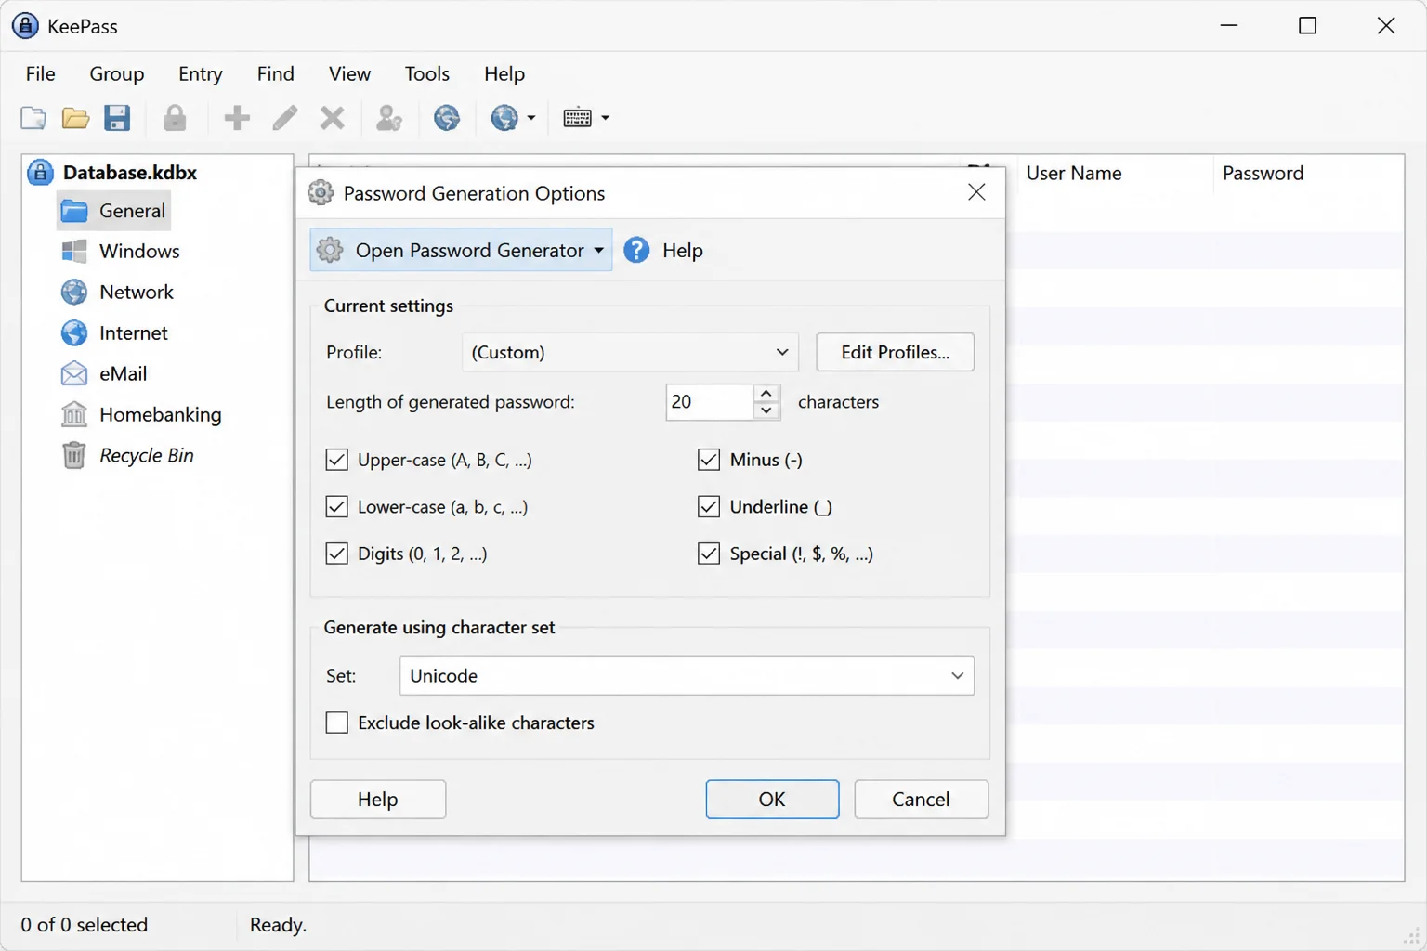Open the Find menu
Screen dimensions: 1427x951
pos(276,73)
